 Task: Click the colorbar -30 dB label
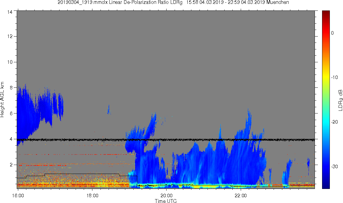tap(334, 167)
